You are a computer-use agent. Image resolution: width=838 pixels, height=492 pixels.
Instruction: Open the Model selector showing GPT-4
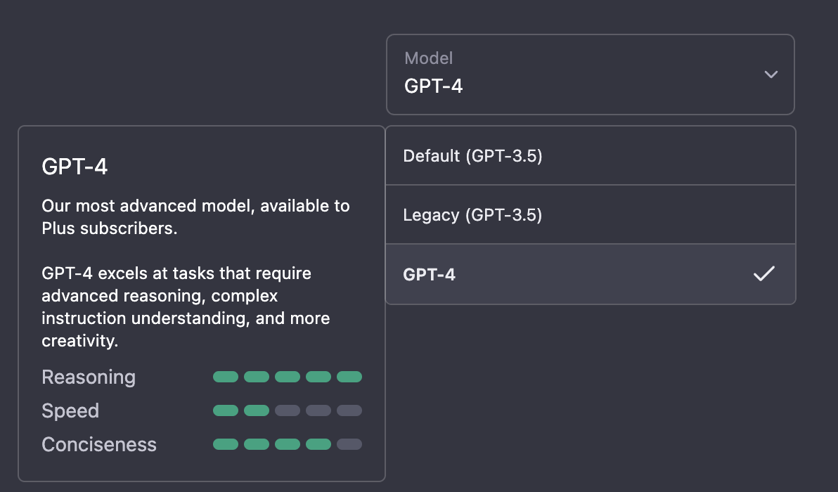pyautogui.click(x=591, y=74)
